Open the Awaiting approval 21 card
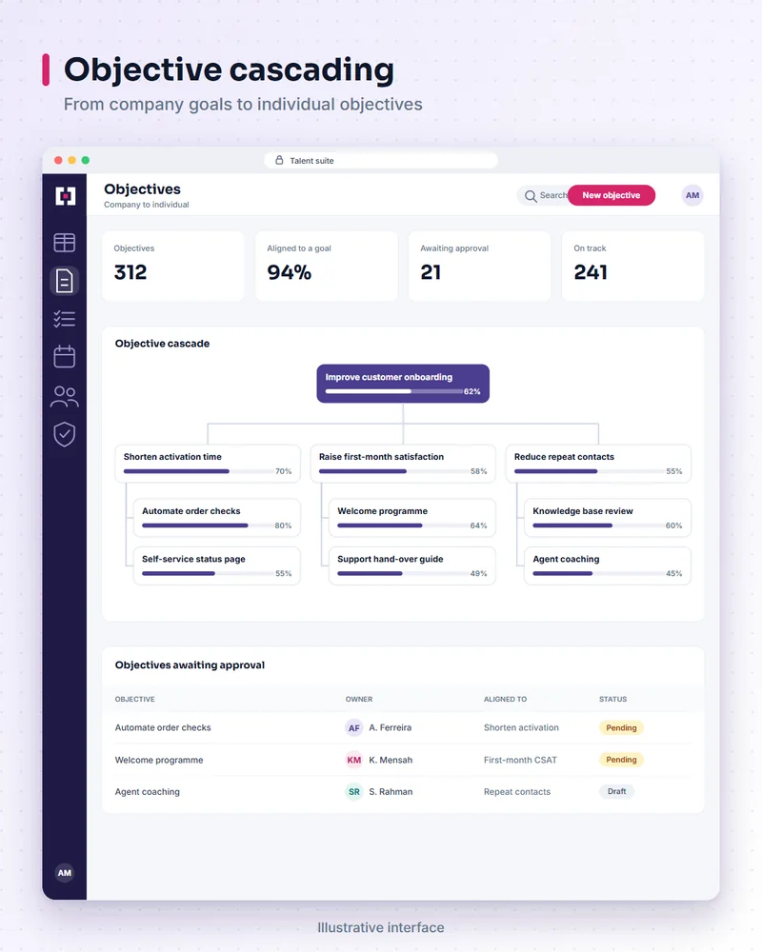762x952 pixels. coord(479,266)
